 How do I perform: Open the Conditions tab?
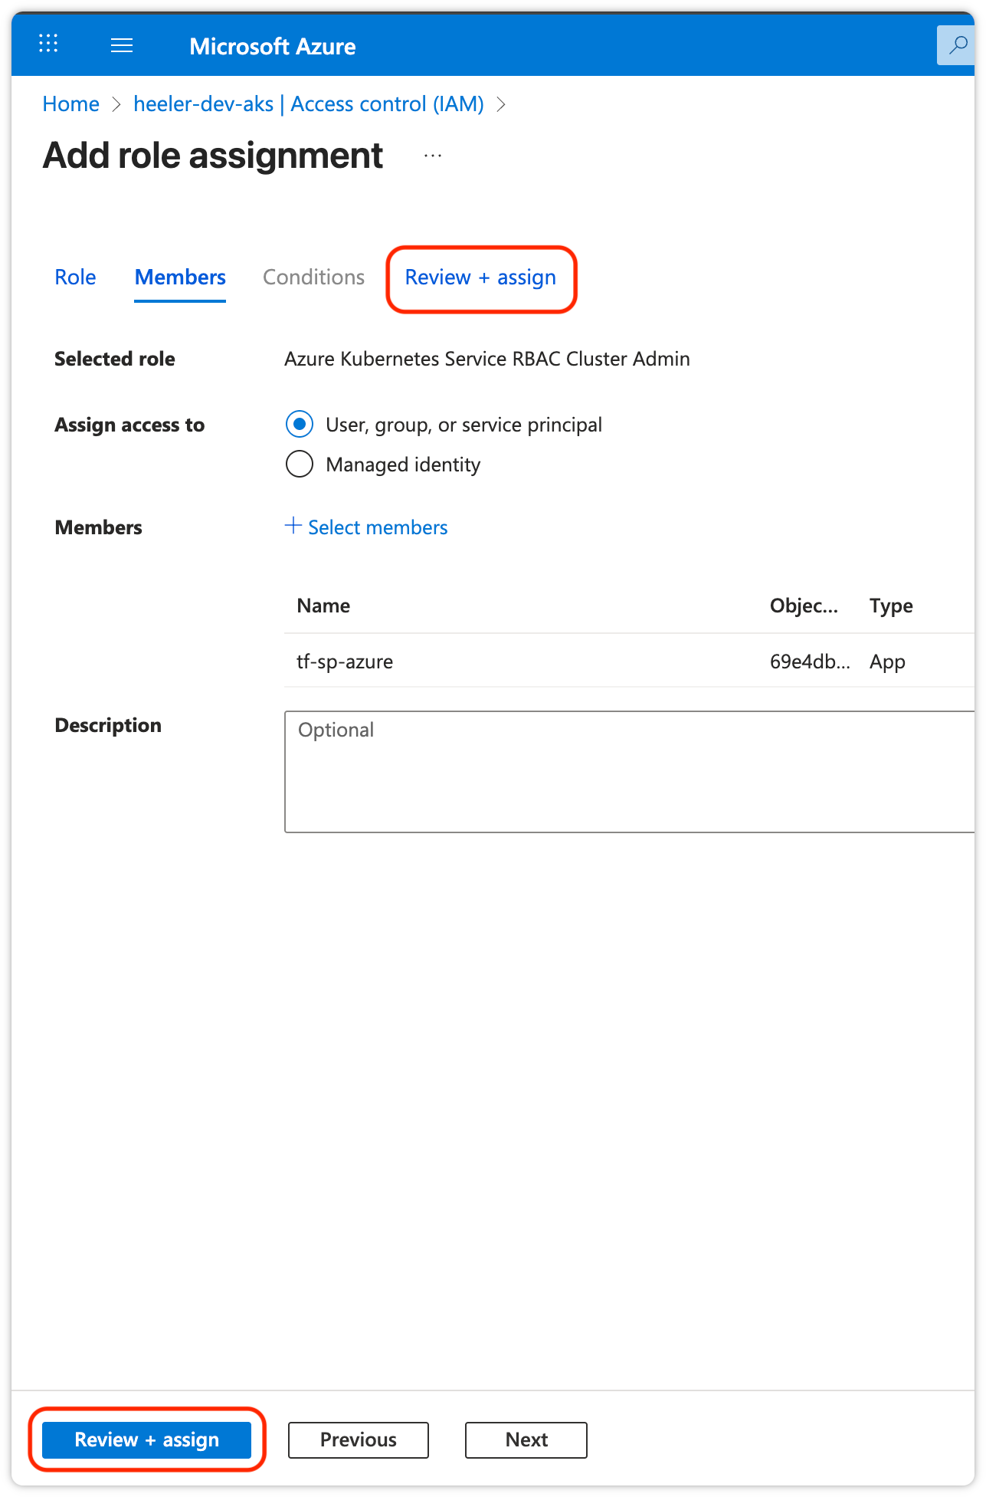(x=313, y=277)
